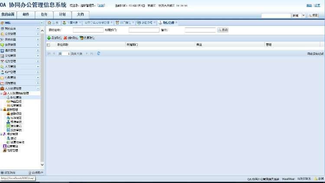Collapse the 人力资源管理 sidebar section

(x=38, y=88)
